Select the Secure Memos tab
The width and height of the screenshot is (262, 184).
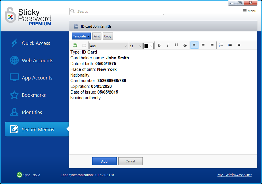[37, 129]
